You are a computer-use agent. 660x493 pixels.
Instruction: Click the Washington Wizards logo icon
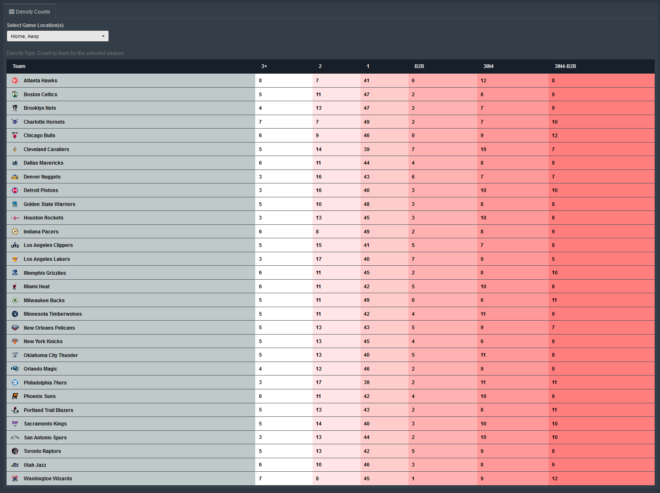[x=15, y=479]
